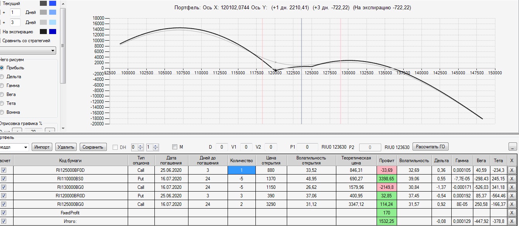The width and height of the screenshot is (519, 226).
Task: Remove the RI130000BG0 row with X
Action: pyautogui.click(x=512, y=187)
